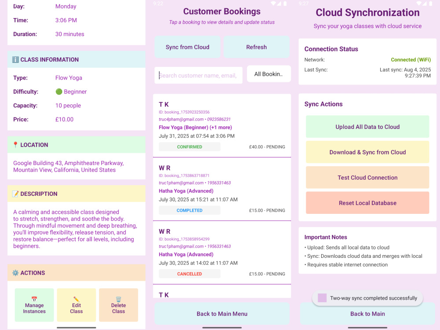The width and height of the screenshot is (440, 330).
Task: Tap the class description paragraph
Action: point(75,229)
